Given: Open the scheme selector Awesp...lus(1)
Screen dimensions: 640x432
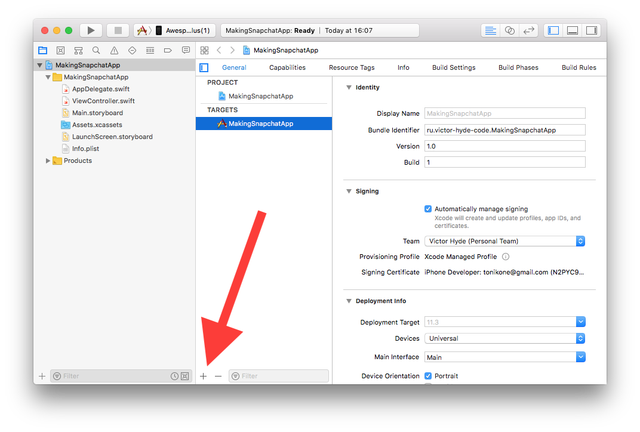Looking at the screenshot, I should (x=174, y=30).
